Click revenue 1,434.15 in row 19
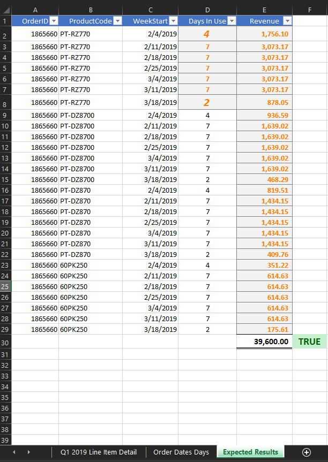Image resolution: width=328 pixels, height=462 pixels. [264, 223]
